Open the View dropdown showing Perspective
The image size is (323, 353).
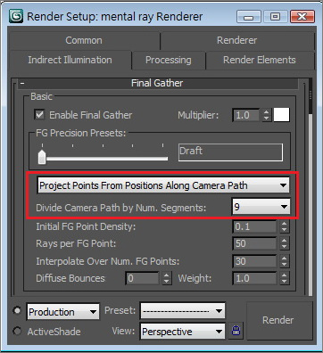point(183,332)
